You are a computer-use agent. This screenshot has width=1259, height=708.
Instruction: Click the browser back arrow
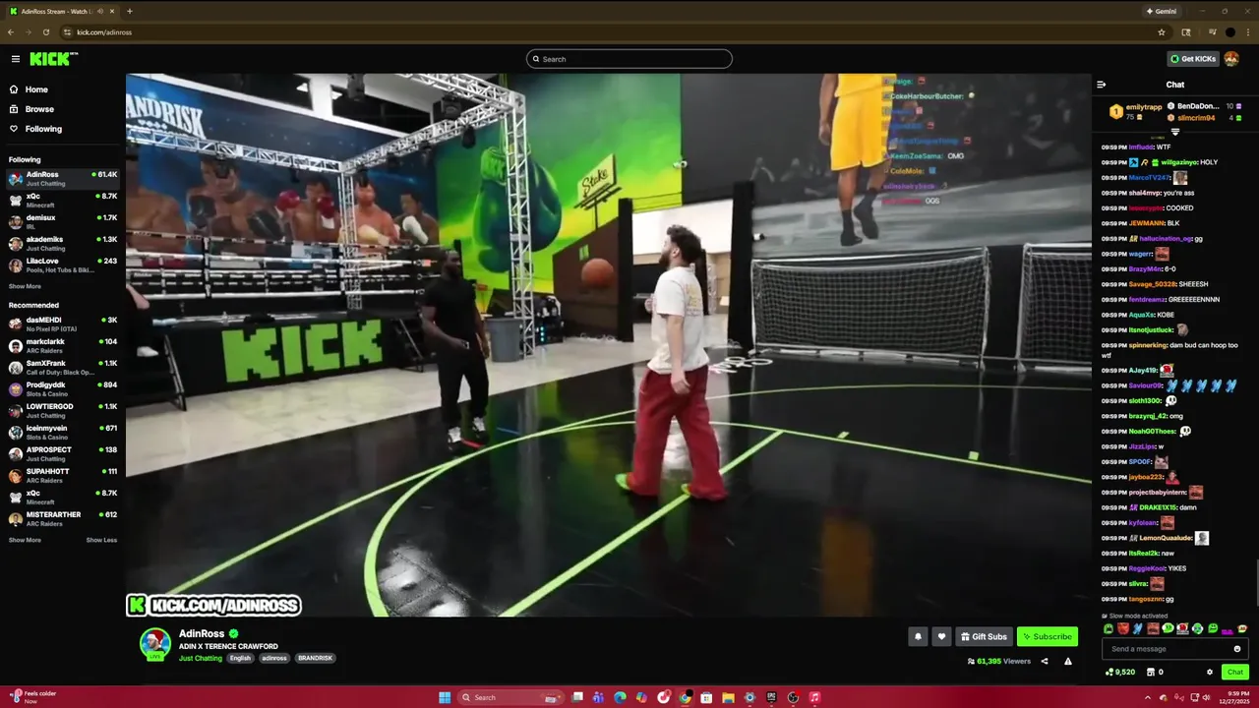11,32
